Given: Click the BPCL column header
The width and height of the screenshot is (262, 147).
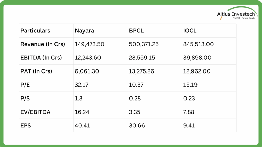Looking at the screenshot, I should click(136, 31).
